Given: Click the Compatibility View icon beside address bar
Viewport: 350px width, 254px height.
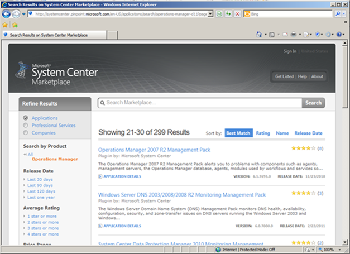Looking at the screenshot, I should (219, 14).
